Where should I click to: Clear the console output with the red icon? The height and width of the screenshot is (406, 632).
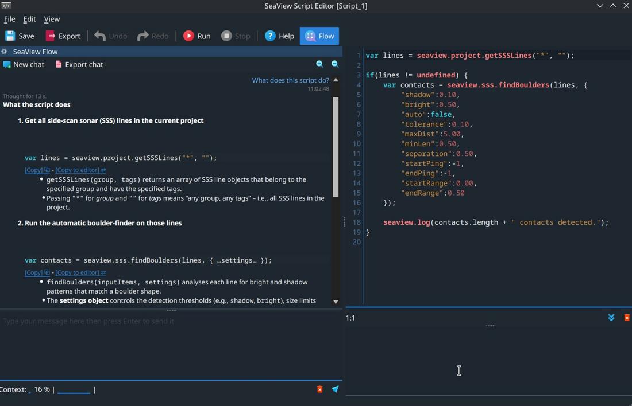(x=627, y=318)
